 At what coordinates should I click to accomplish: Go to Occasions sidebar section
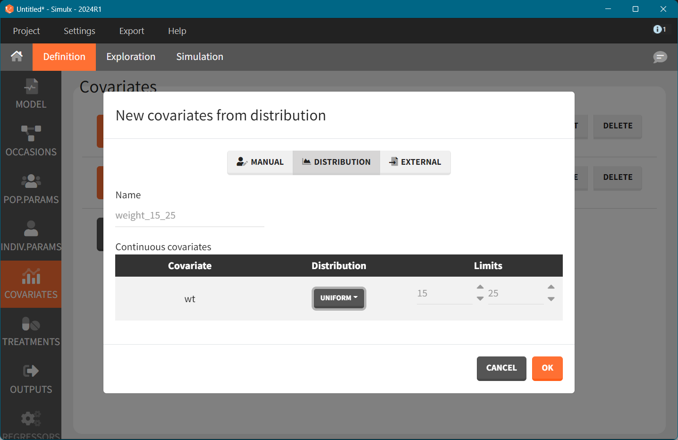pyautogui.click(x=31, y=141)
